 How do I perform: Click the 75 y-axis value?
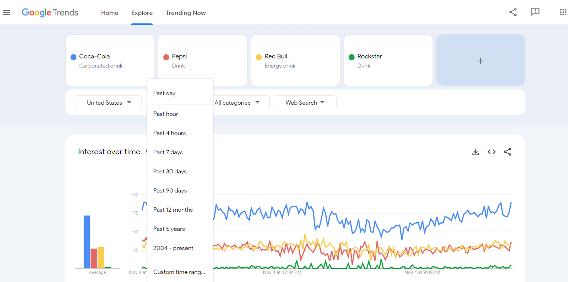[136, 213]
